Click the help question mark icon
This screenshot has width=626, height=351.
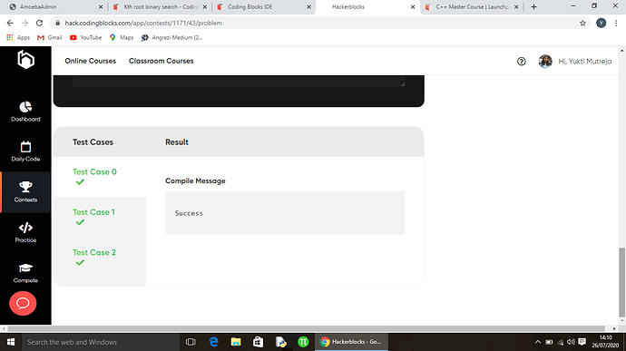coord(521,61)
